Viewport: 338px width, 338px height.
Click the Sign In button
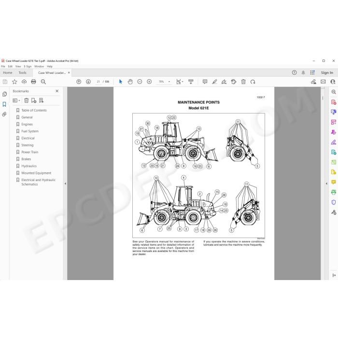(327, 72)
